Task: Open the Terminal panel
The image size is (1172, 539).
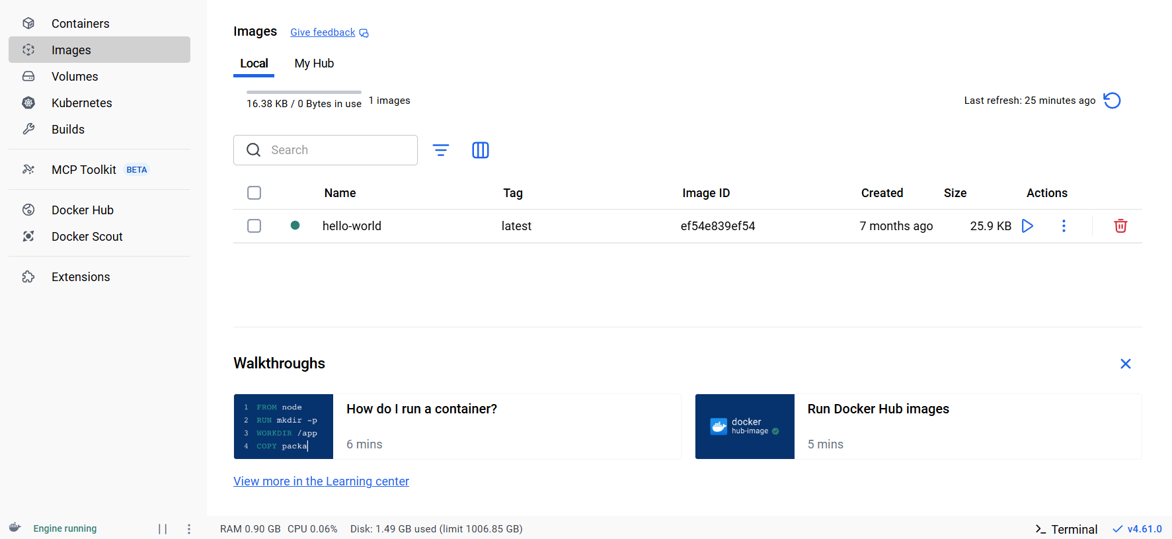Action: coord(1066,529)
